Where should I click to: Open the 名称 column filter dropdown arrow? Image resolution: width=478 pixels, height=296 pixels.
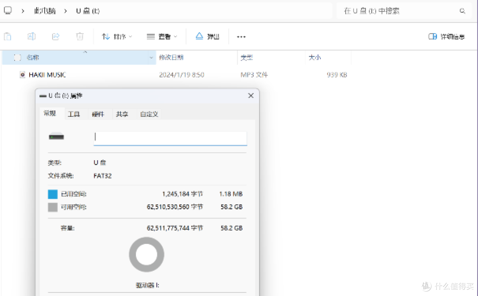point(151,58)
